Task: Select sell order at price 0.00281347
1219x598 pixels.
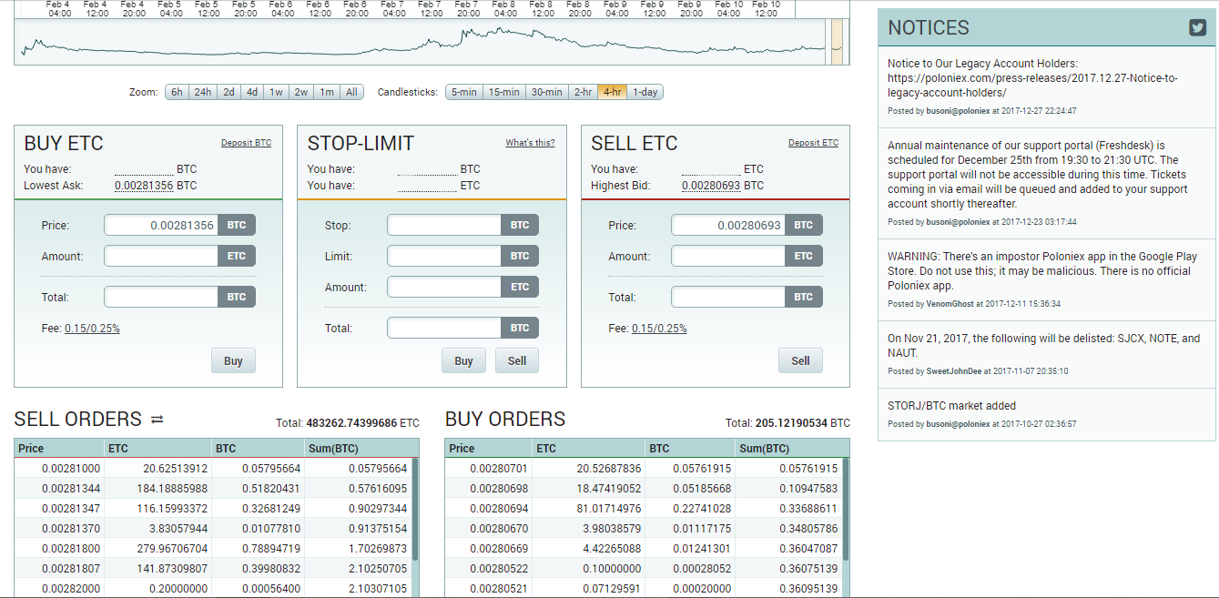Action: 213,508
